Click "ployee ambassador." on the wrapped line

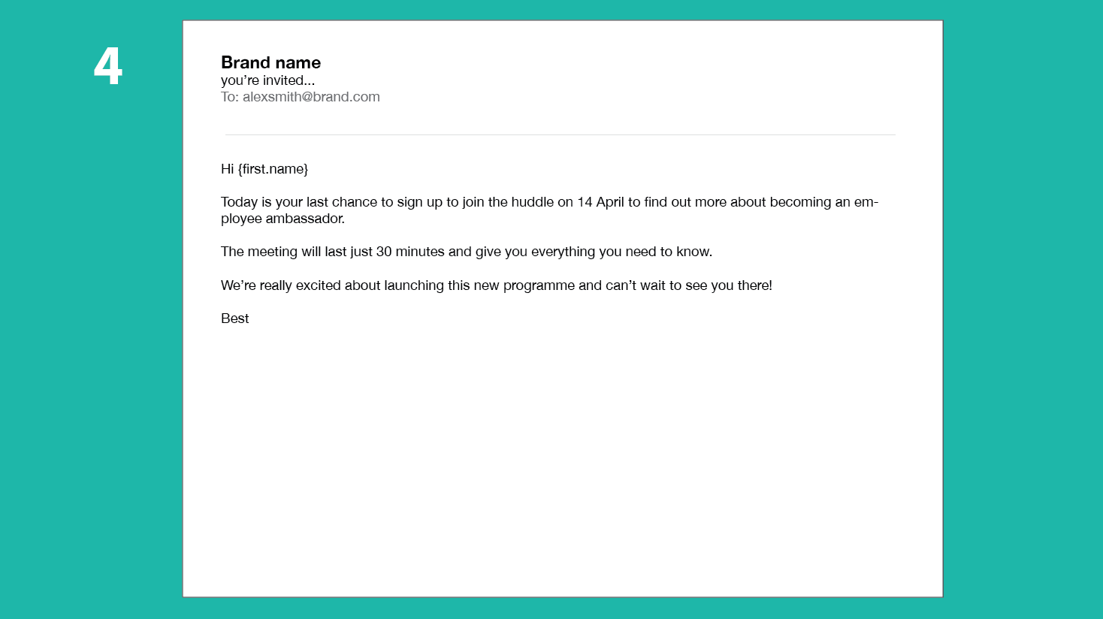(x=283, y=219)
